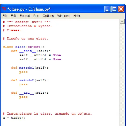Screen dimensions: 126x126
Task: Maximize the clase.py window
Action: 114,9
